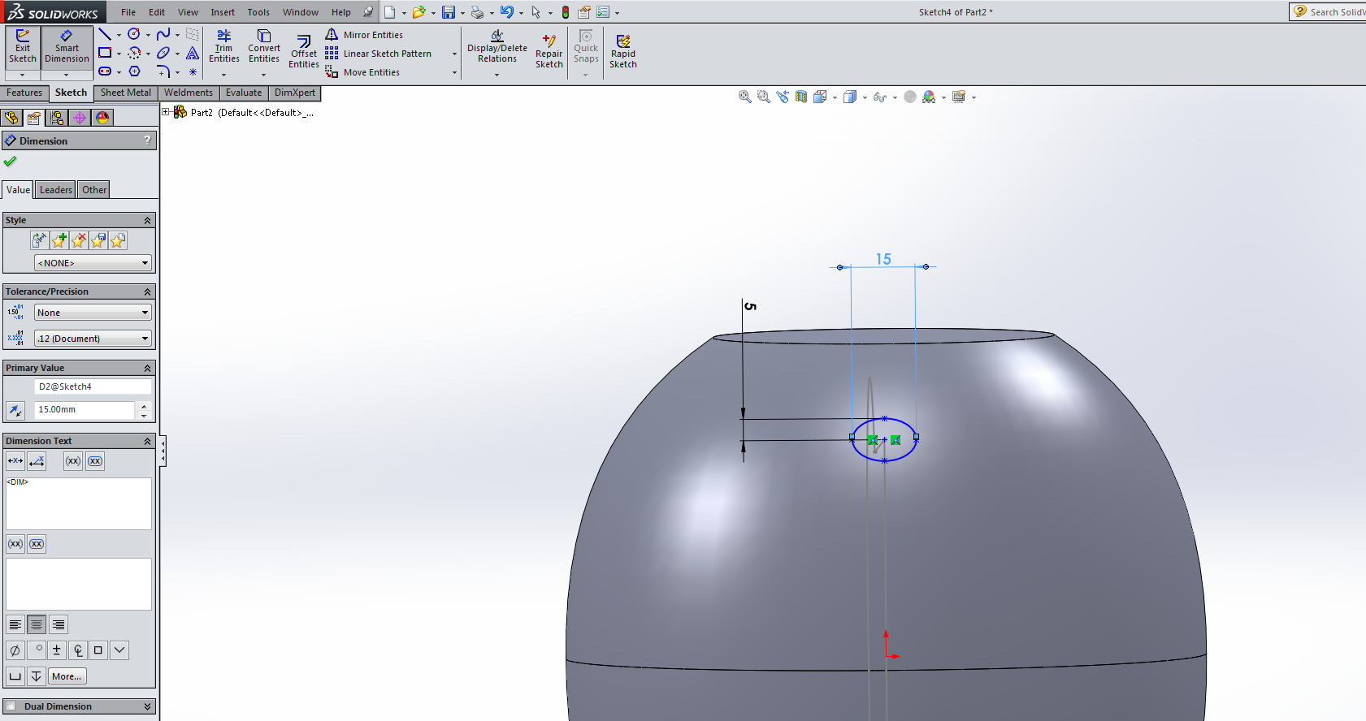The width and height of the screenshot is (1366, 721).
Task: Click the Trim Entities tool
Action: (224, 47)
